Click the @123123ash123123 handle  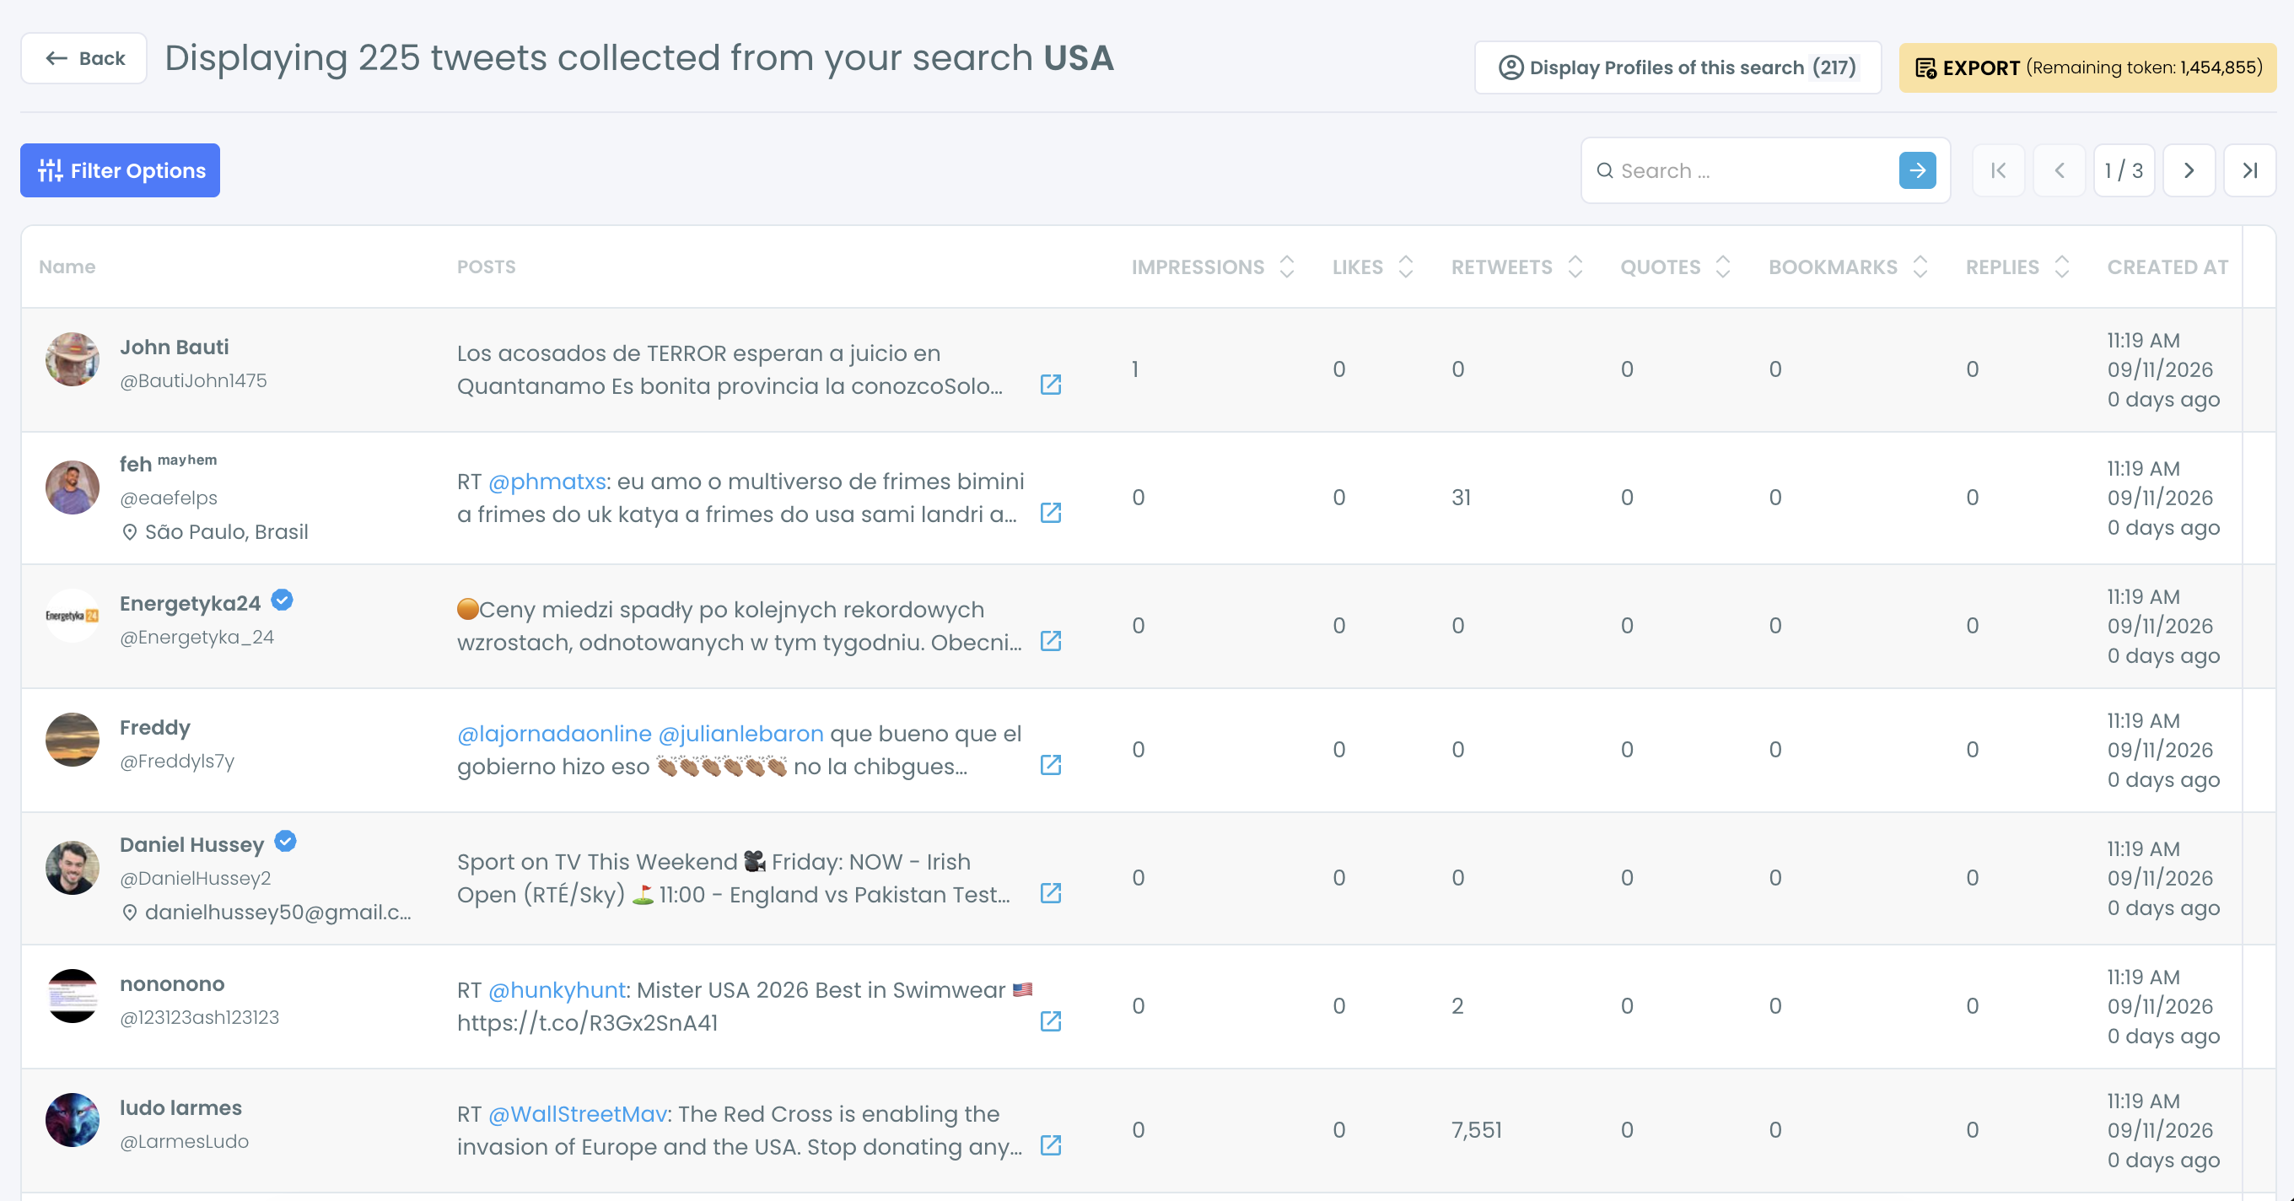200,1018
